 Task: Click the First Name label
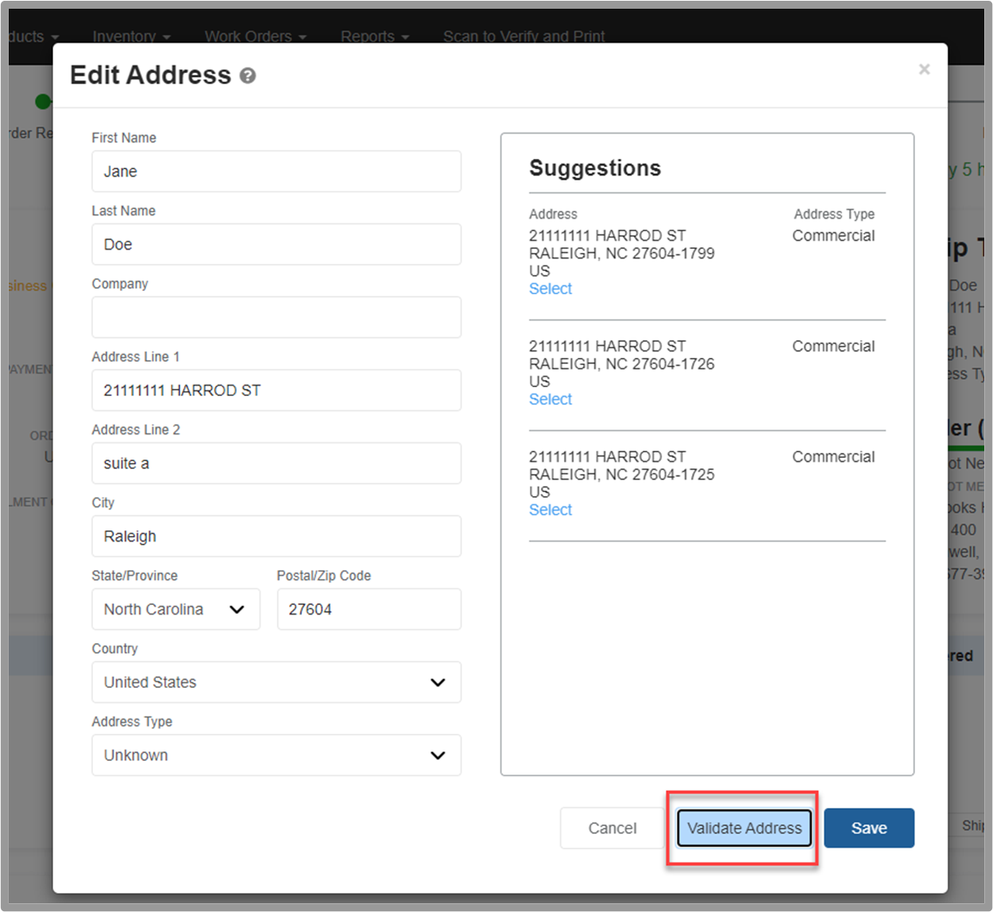point(124,138)
